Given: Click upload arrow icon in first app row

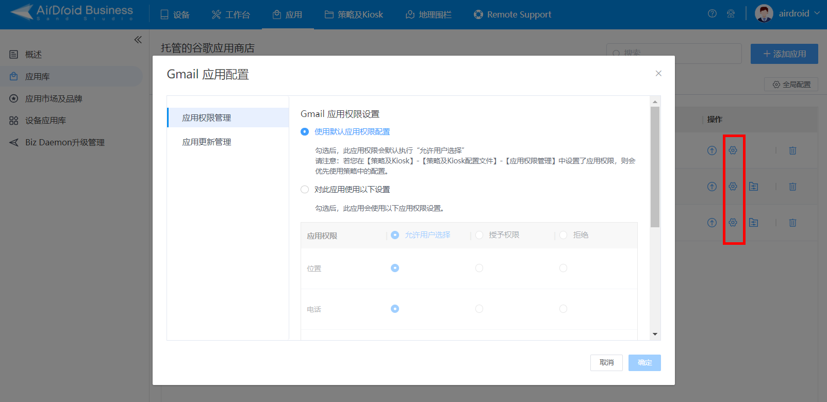Looking at the screenshot, I should [x=712, y=150].
